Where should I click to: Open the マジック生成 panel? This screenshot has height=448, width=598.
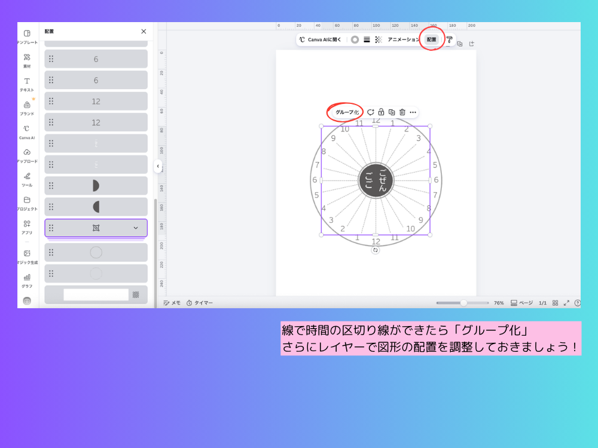pos(27,257)
